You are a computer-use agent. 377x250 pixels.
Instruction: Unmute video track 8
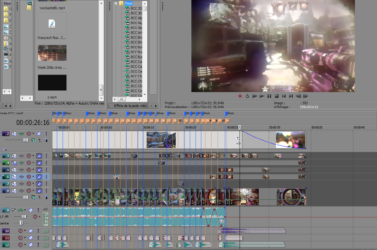coord(39,191)
